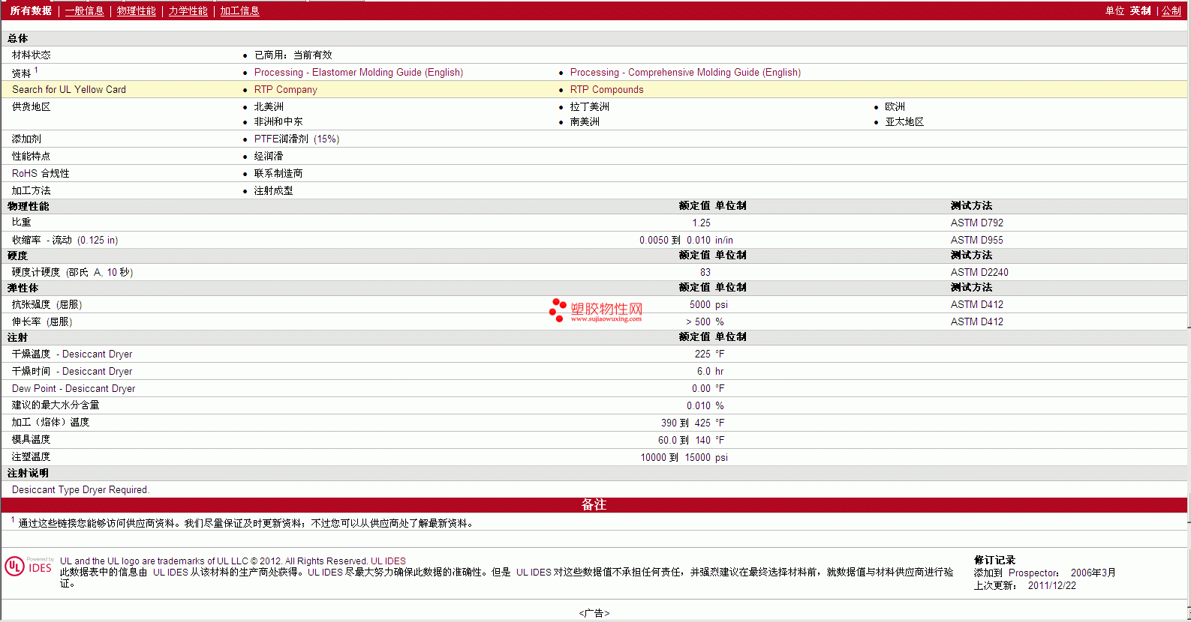Click the 总体 section header

pos(18,38)
